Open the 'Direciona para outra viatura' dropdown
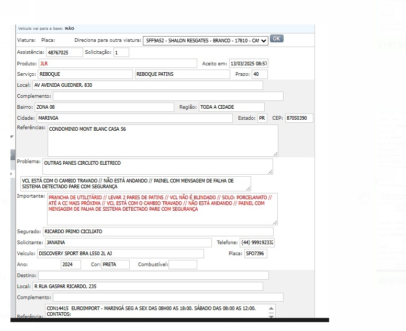This screenshot has width=406, height=331. (206, 40)
